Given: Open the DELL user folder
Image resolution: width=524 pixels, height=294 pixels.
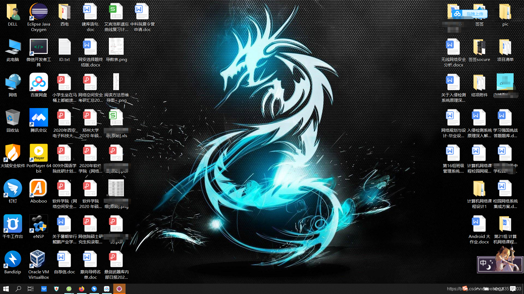Looking at the screenshot, I should click(x=13, y=15).
